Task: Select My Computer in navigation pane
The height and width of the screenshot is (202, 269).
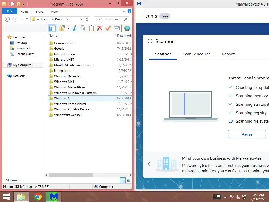Action: tap(23, 65)
